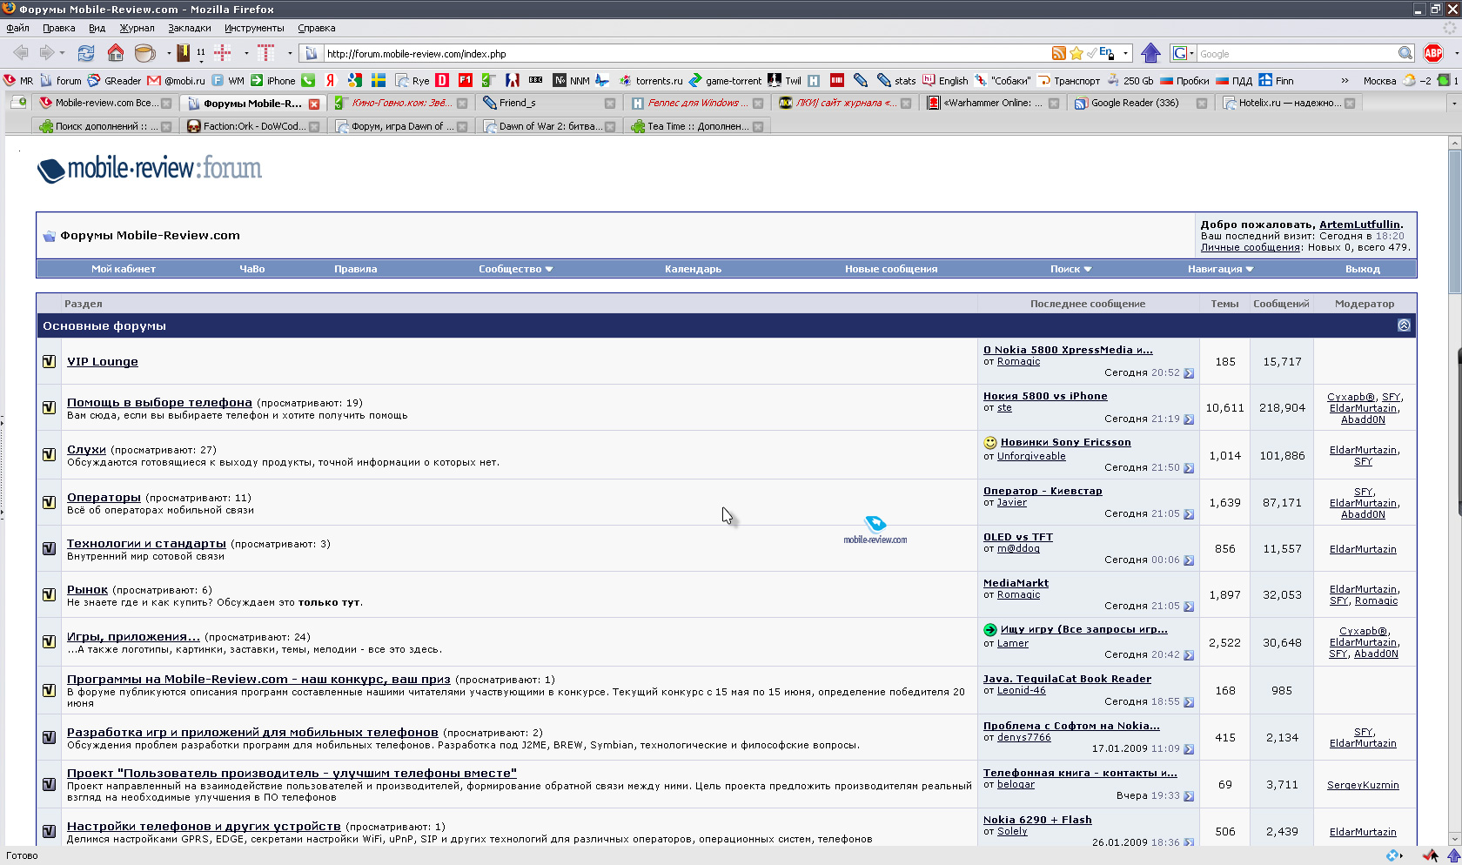
Task: Collapse the Основные форумы category icon
Action: pos(1404,325)
